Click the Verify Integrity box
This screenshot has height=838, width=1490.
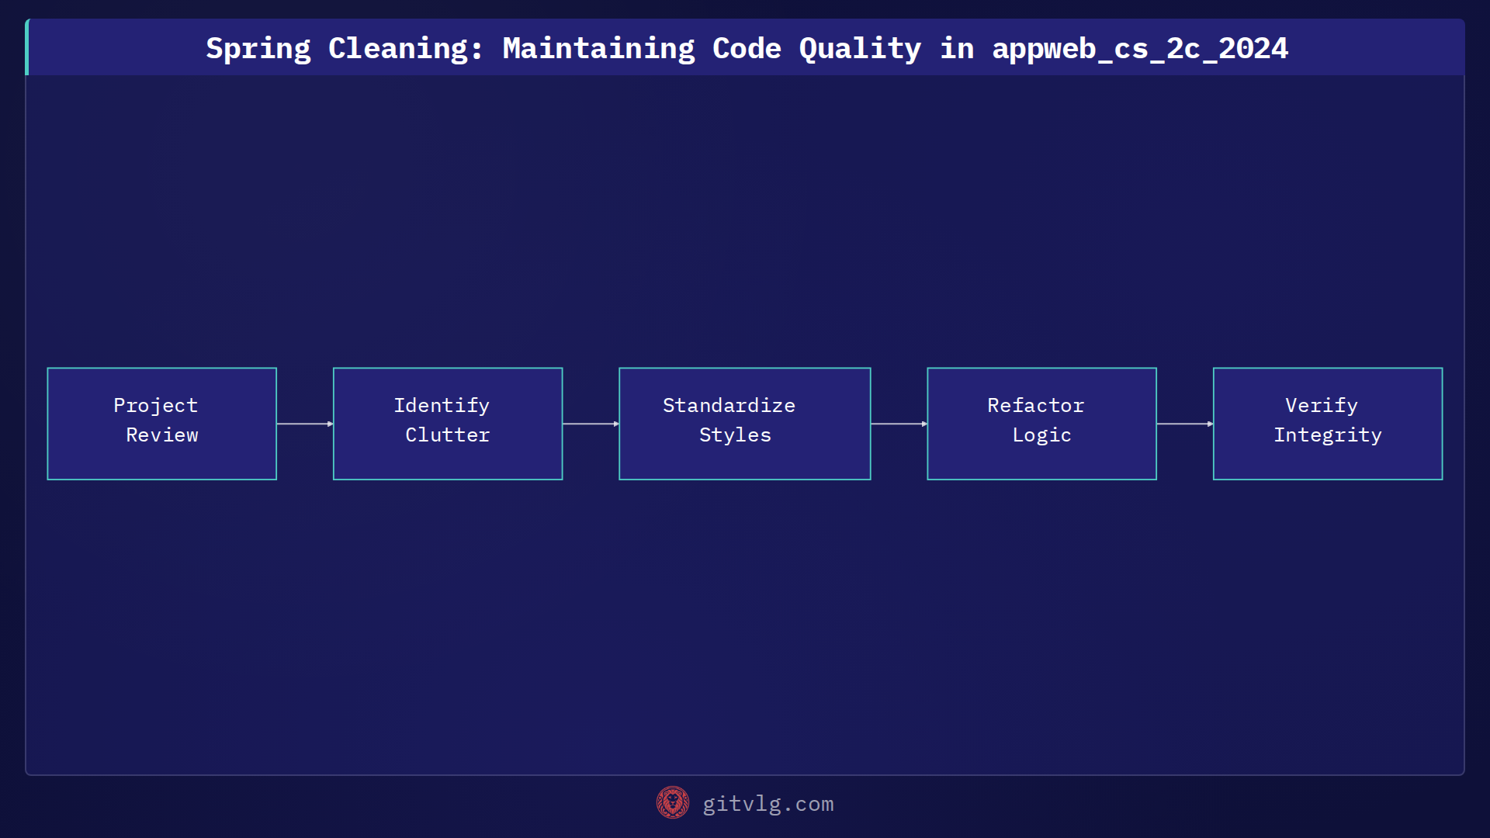[x=1328, y=424]
